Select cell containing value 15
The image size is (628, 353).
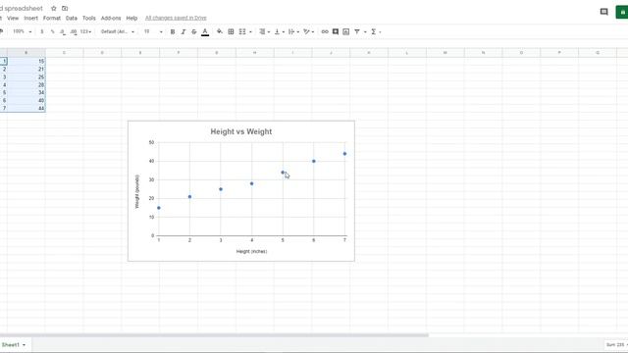(x=26, y=61)
